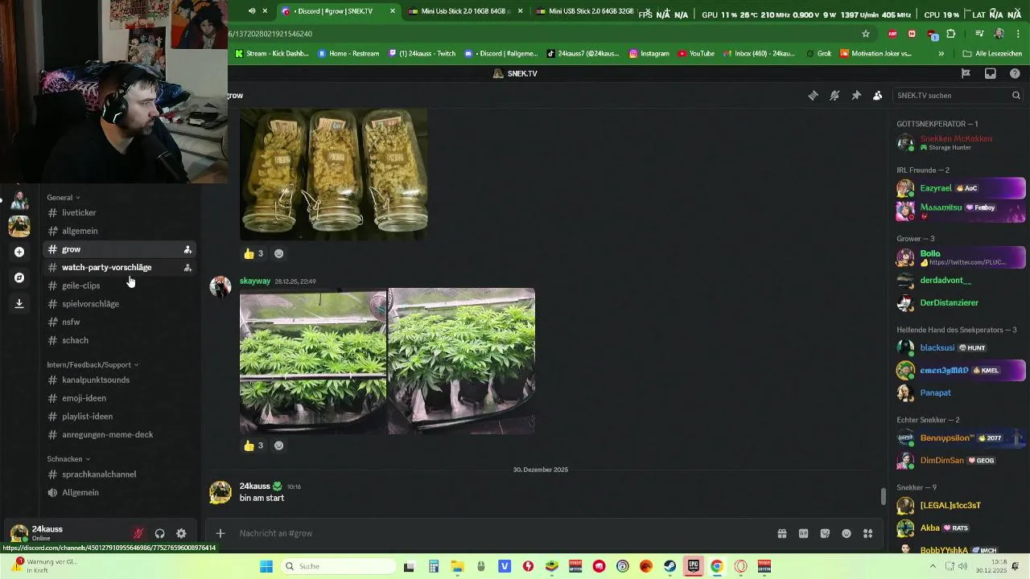Collapse the General category
Screen dimensions: 1030x579
tap(64, 197)
